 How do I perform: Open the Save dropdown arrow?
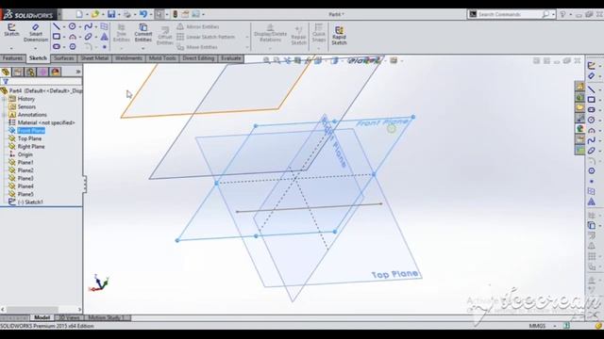119,15
